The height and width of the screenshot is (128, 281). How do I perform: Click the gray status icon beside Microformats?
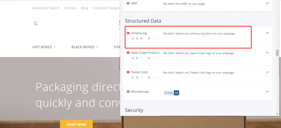point(128,91)
